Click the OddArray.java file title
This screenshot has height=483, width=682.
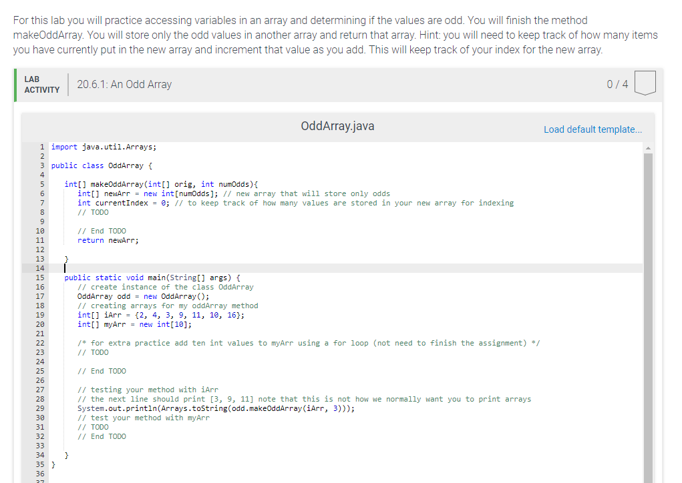coord(337,126)
